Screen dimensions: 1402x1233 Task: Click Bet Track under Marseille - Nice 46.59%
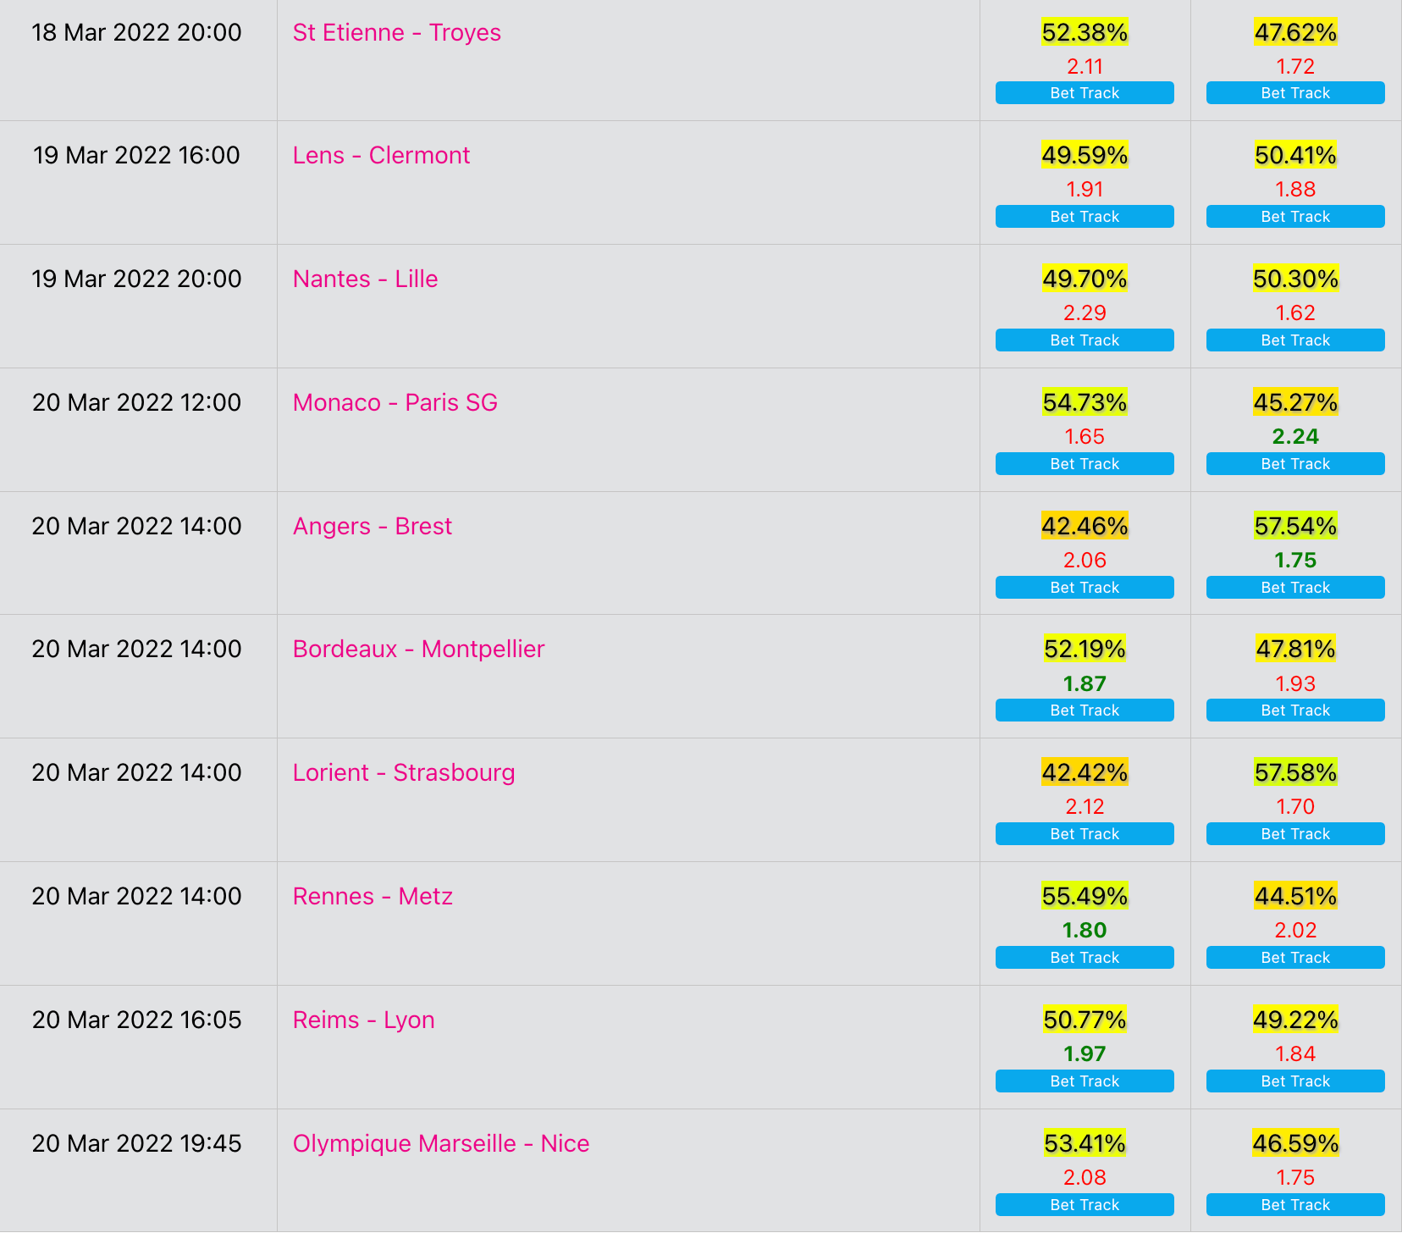click(1295, 1205)
